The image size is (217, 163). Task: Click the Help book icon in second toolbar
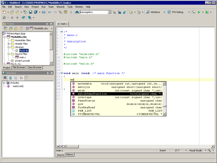[23, 18]
